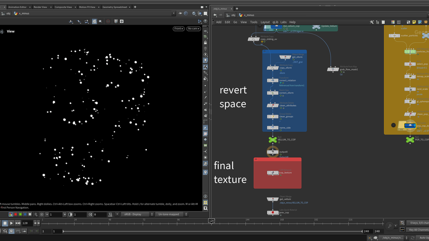Select the POP_TO_COP null node icon
Viewport: 429px width, 241px height.
[410, 140]
